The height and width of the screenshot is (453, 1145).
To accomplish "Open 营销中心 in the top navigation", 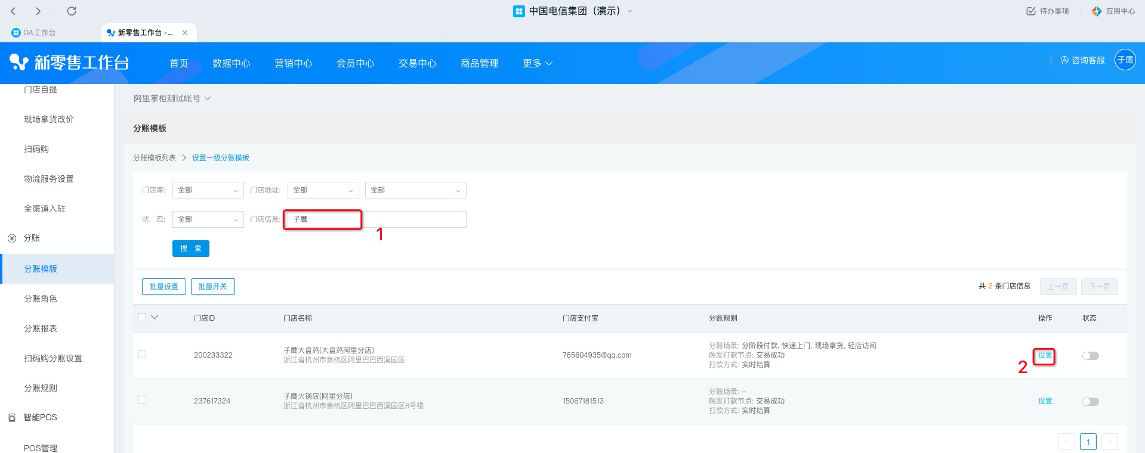I will click(x=294, y=63).
